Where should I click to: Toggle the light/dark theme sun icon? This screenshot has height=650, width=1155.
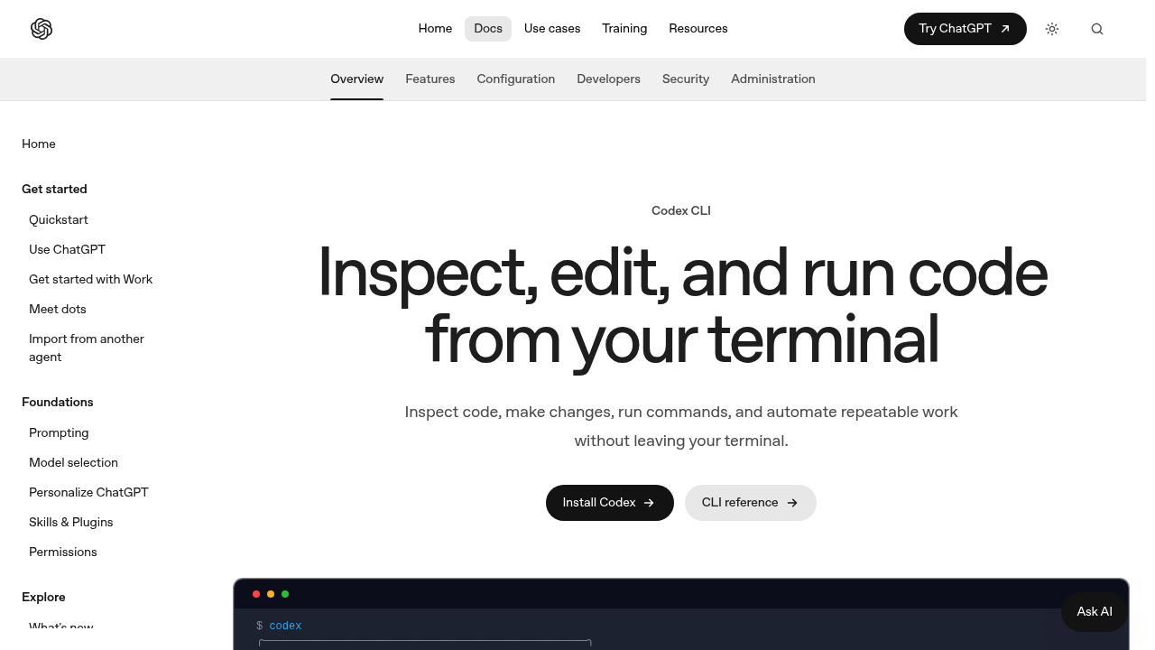tap(1052, 29)
